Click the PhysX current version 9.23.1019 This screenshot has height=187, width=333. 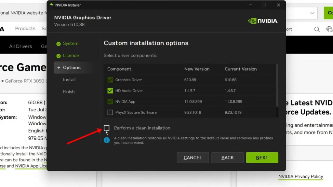click(x=233, y=112)
